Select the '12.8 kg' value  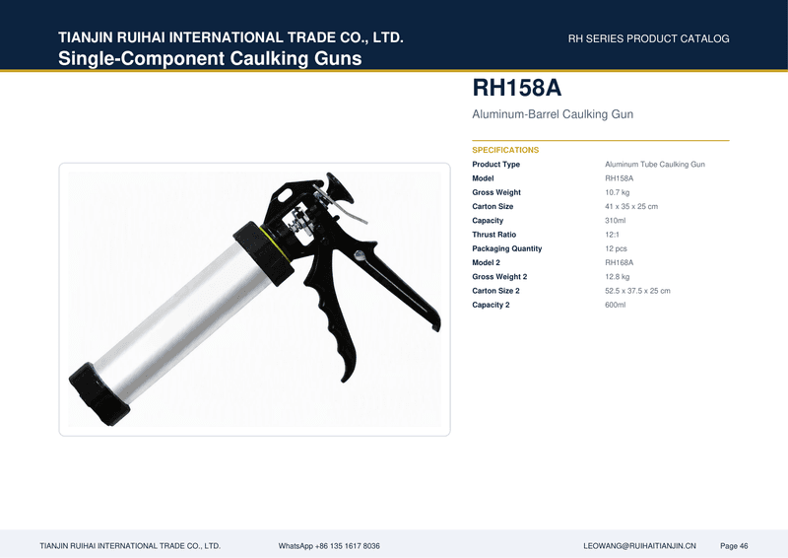[x=618, y=277]
